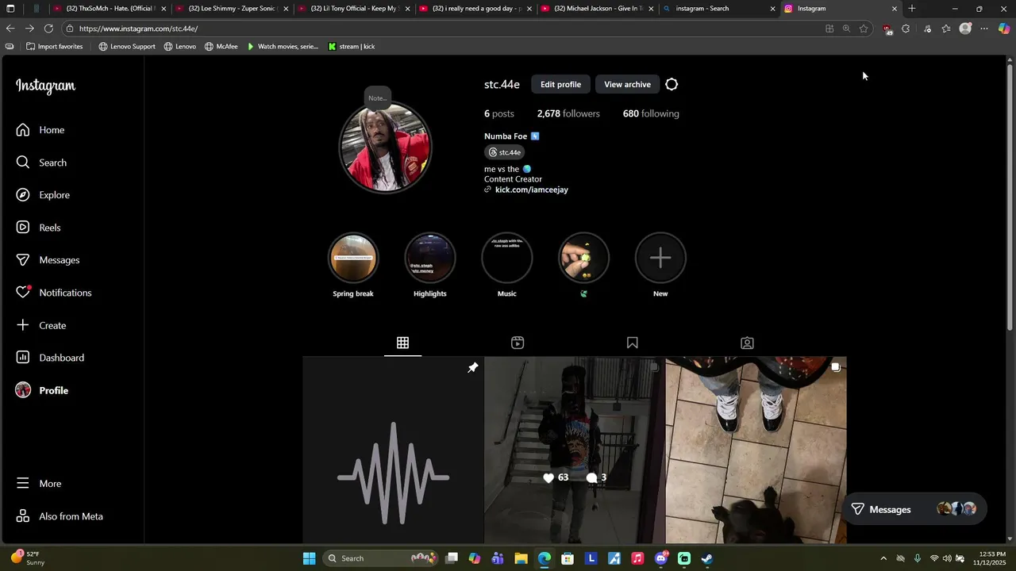Switch to ThxSoMch - Hate browser tab
Screen dimensions: 1016x571
pos(110,9)
